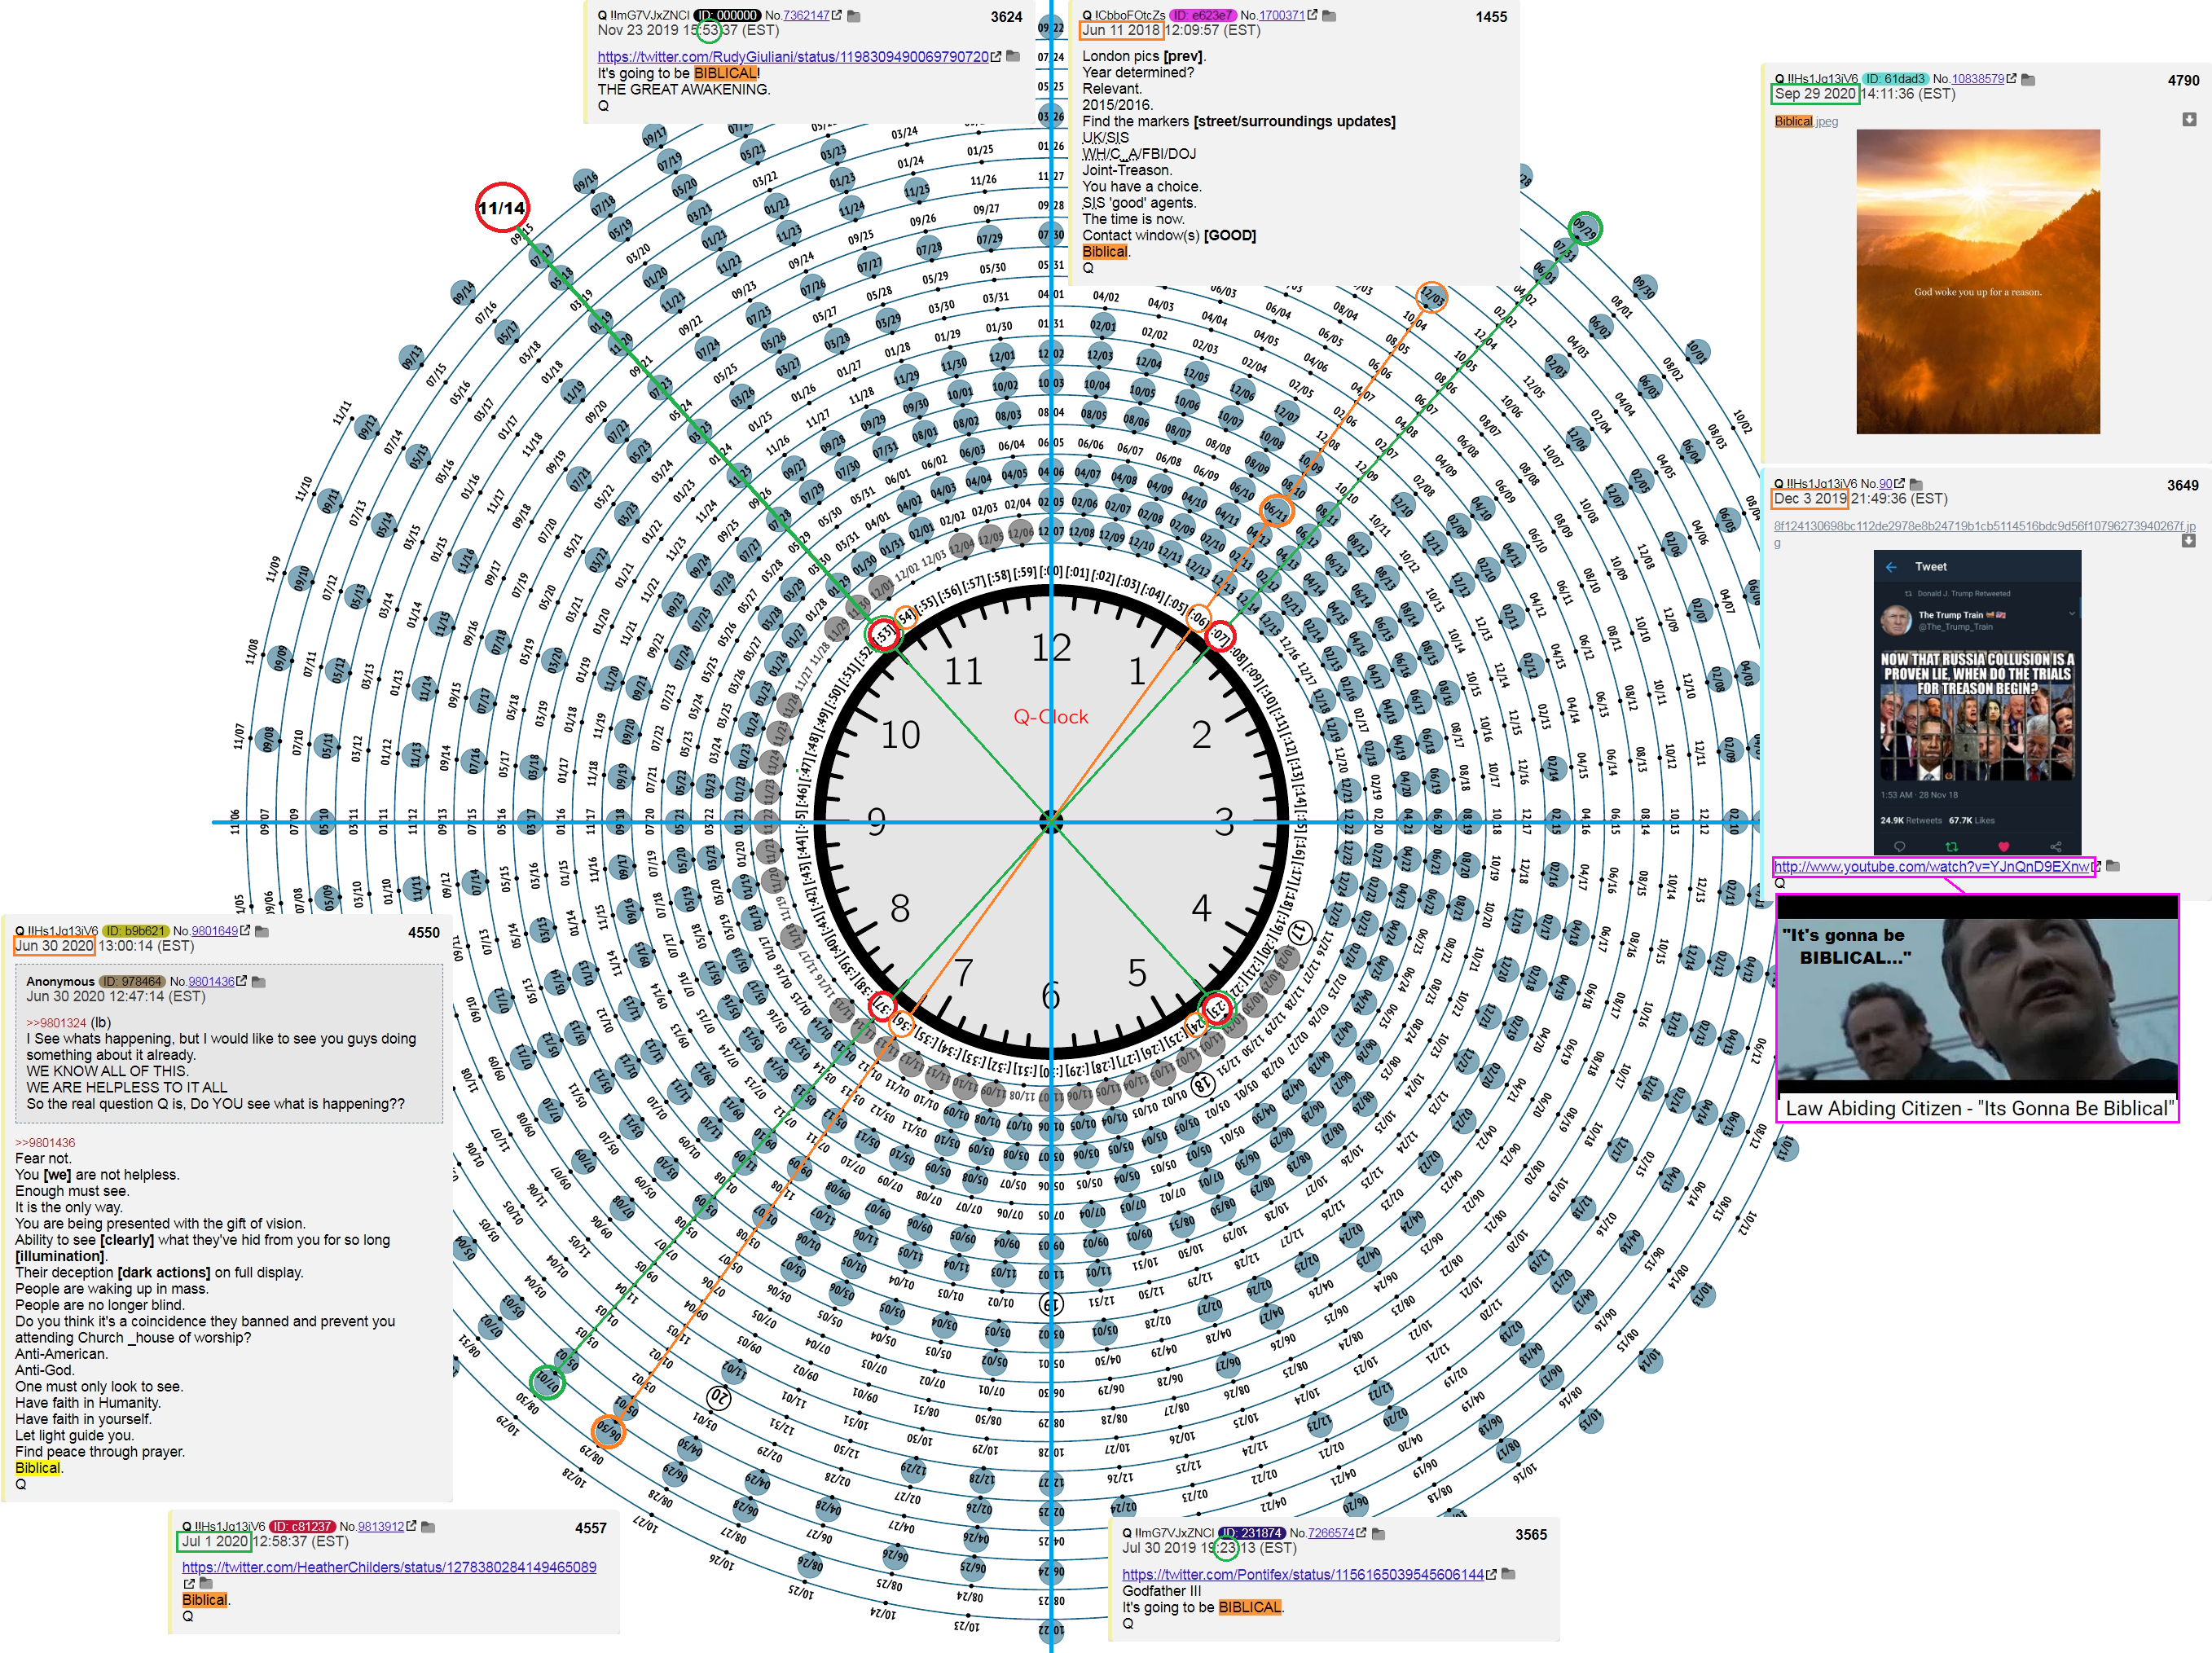Click share icon in tweet screenshot
This screenshot has height=1653, width=2212.
tap(2055, 846)
